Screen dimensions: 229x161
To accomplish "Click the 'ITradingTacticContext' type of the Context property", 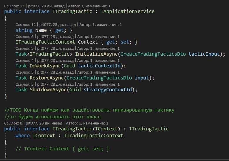I will [45, 42].
